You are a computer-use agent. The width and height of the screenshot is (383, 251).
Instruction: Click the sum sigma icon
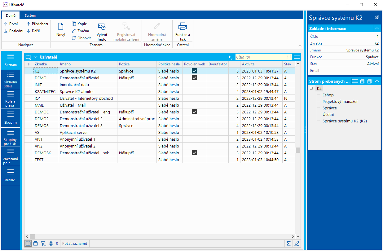click(288, 244)
